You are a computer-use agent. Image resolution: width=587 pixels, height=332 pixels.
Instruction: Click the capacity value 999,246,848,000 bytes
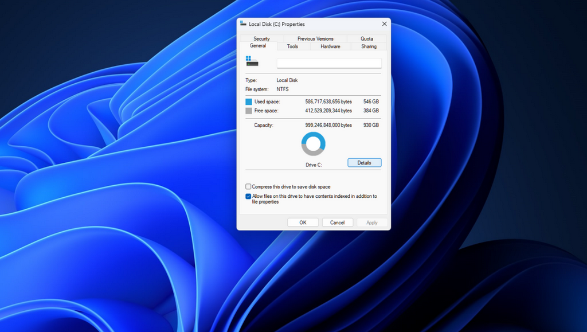(328, 126)
